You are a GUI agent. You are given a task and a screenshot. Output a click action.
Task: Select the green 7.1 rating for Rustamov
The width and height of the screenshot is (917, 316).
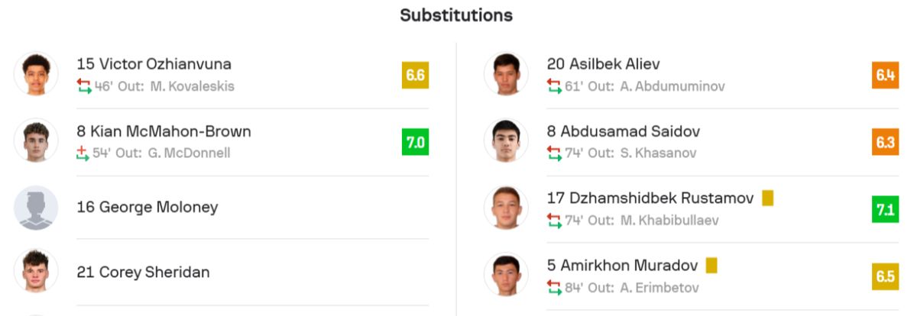[x=885, y=209]
